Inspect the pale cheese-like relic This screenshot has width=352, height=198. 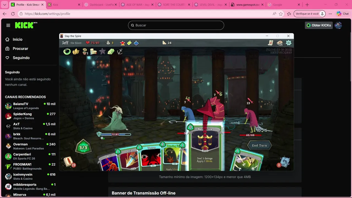[94, 51]
